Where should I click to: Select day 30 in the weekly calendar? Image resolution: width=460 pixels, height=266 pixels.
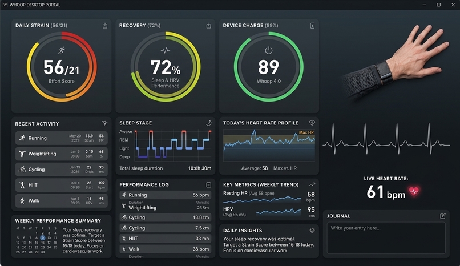click(43, 252)
